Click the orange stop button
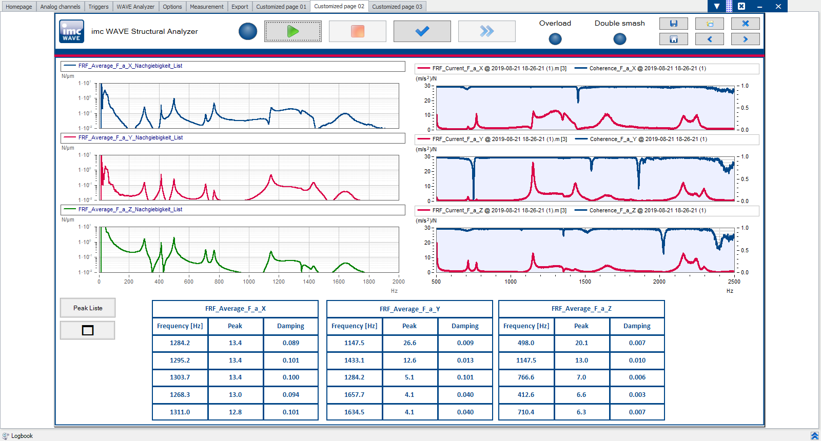Viewport: 821px width, 441px height. pos(358,31)
